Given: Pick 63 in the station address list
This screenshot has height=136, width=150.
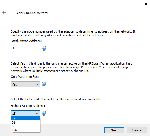Looking at the screenshot, I should point(25,126).
